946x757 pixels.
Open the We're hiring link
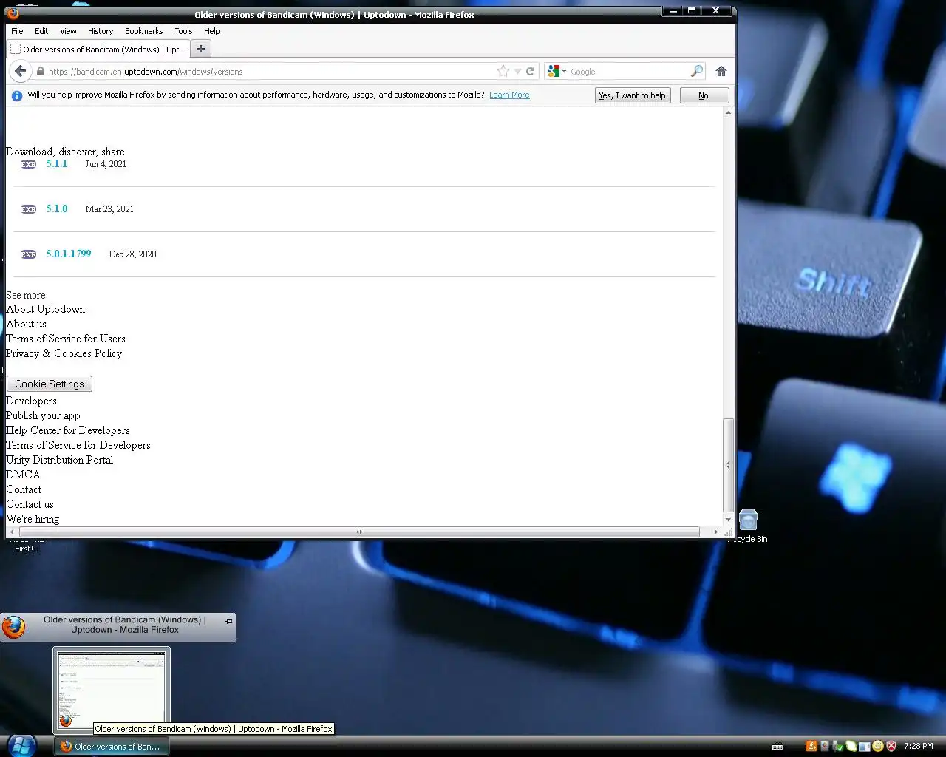(33, 519)
